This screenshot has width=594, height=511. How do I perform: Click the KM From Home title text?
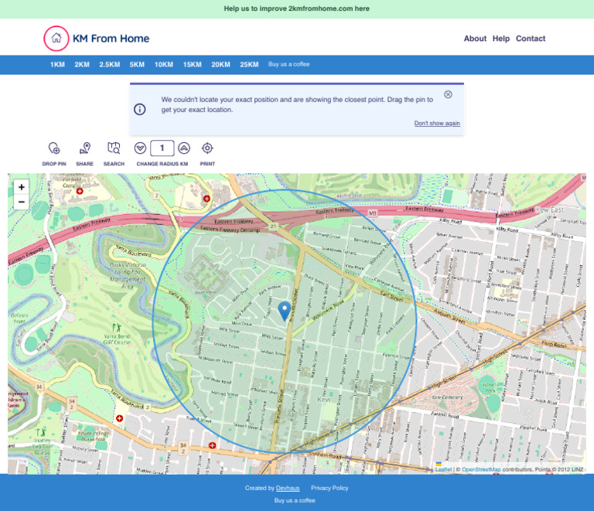[x=111, y=39]
